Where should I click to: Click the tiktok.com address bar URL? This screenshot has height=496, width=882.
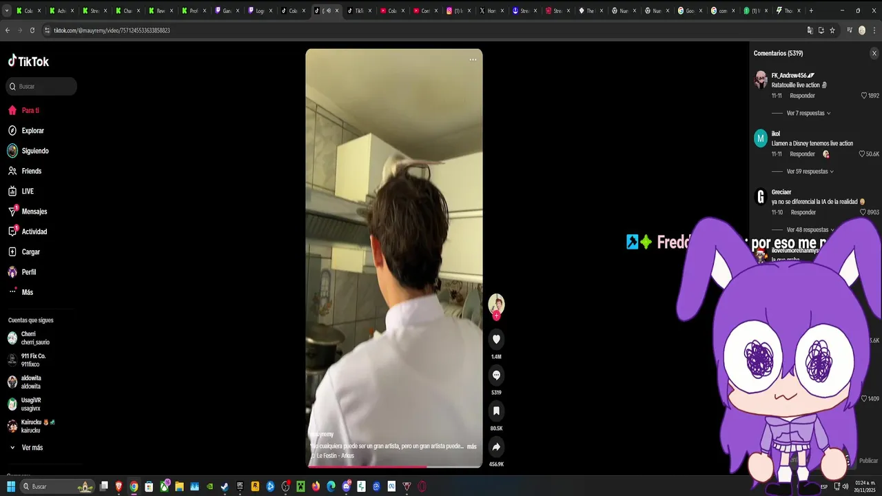[x=112, y=30]
